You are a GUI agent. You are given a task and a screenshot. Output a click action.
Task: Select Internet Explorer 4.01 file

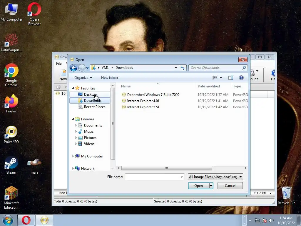pyautogui.click(x=141, y=101)
